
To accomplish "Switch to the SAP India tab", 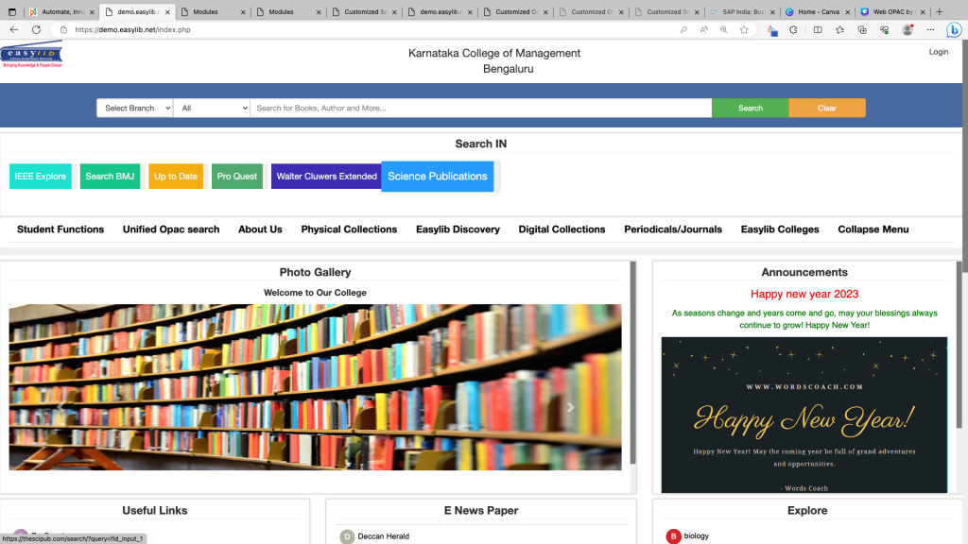I will tap(741, 11).
